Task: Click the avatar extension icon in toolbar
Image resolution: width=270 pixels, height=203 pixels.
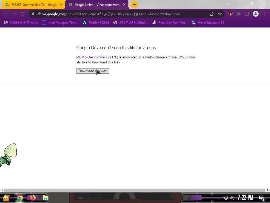Action: pyautogui.click(x=230, y=14)
